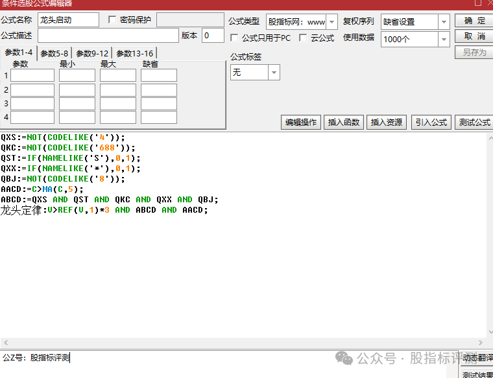493x378 pixels.
Task: Click the code line starting with QKC
Action: [x=68, y=148]
